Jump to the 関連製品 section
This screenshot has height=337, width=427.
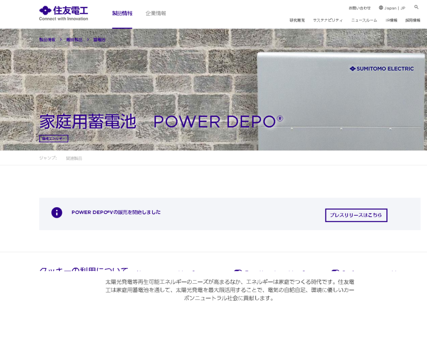coord(74,158)
